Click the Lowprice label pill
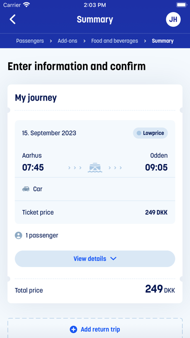Image resolution: width=190 pixels, height=338 pixels. click(150, 133)
